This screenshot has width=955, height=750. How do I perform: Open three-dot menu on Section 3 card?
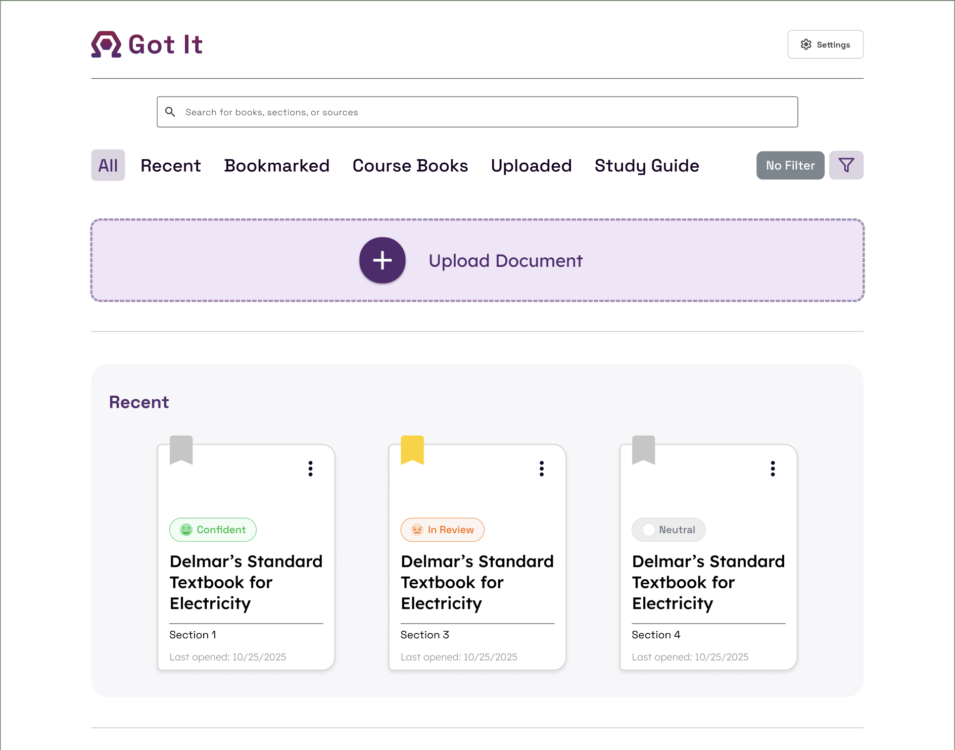pyautogui.click(x=542, y=468)
